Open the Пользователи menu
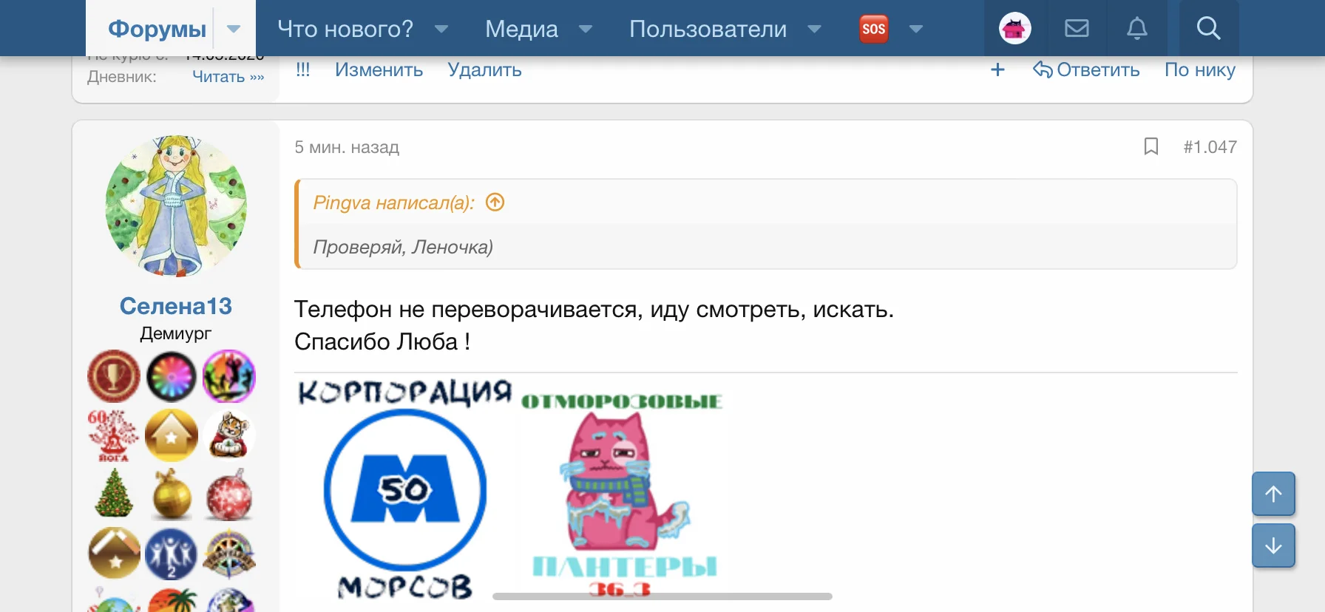Screen dimensions: 1325x612 [x=708, y=29]
